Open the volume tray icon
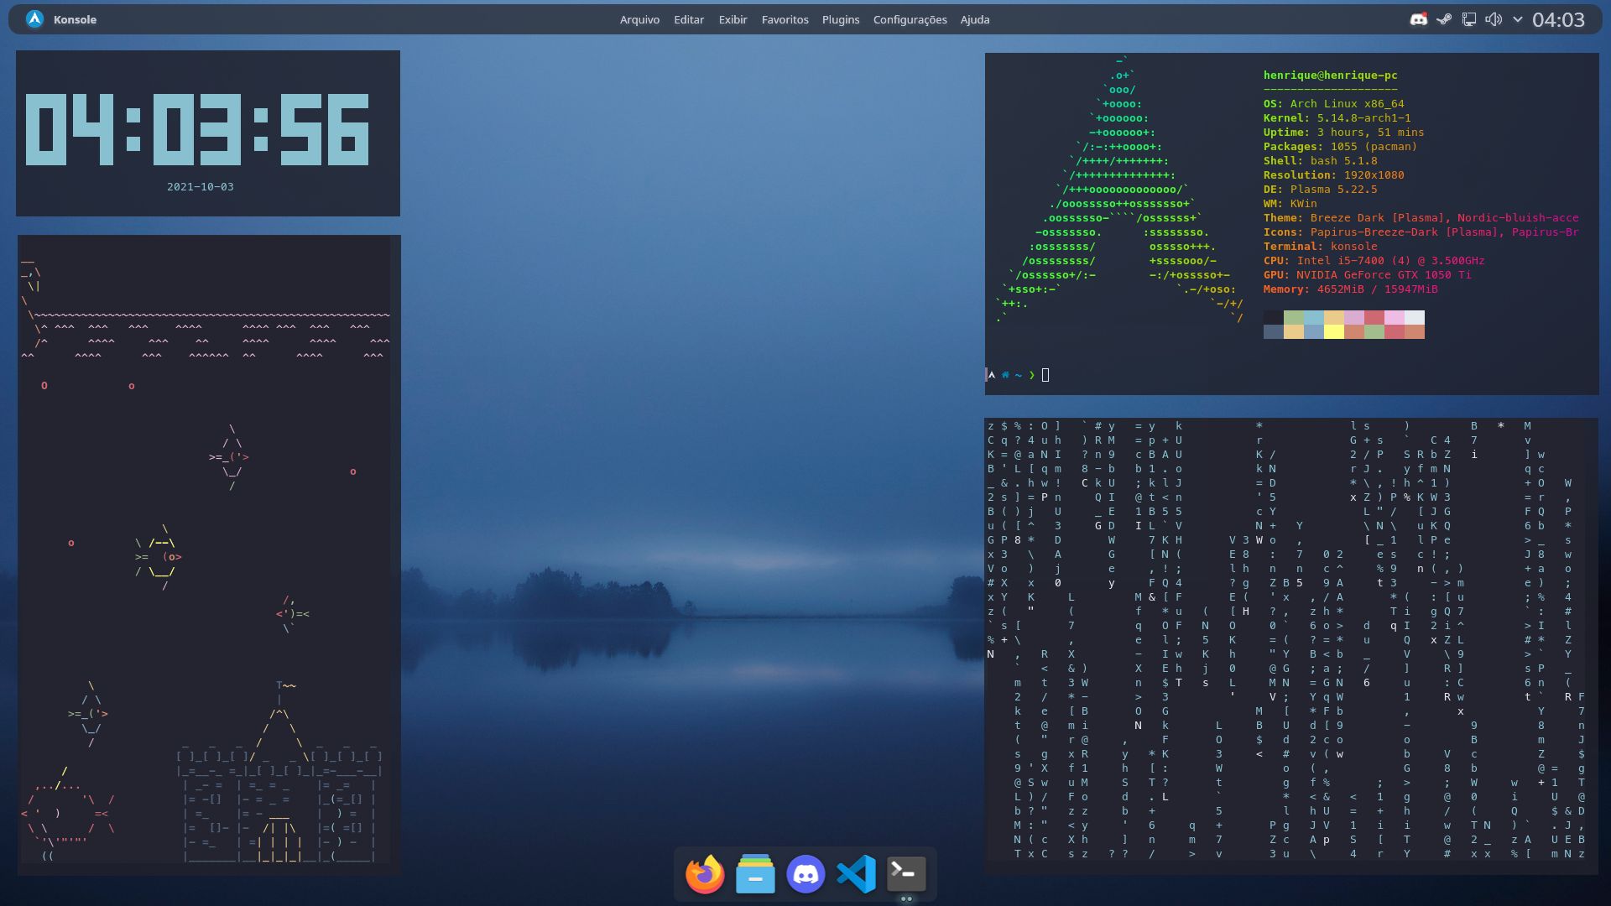The width and height of the screenshot is (1611, 906). 1494,19
